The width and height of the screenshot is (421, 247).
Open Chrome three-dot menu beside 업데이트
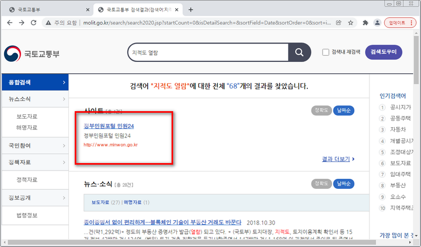tap(412, 23)
